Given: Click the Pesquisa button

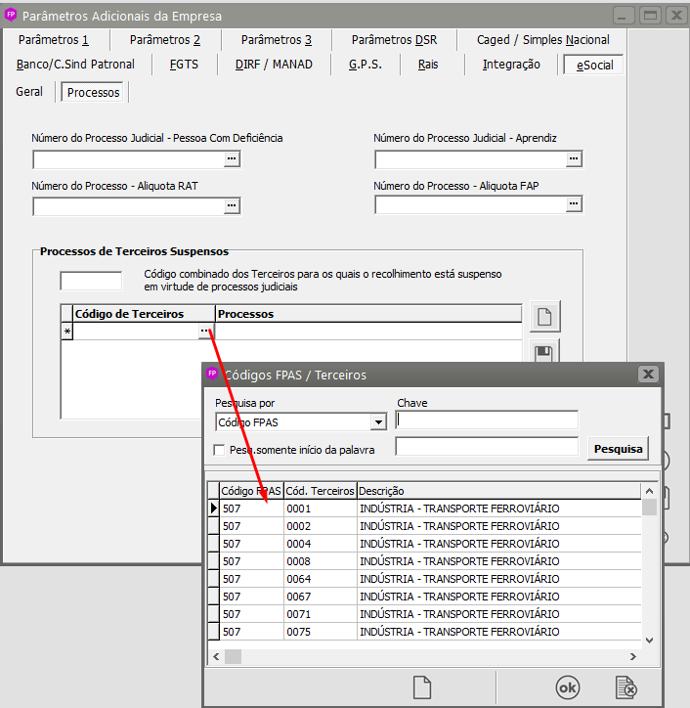Looking at the screenshot, I should [x=618, y=449].
